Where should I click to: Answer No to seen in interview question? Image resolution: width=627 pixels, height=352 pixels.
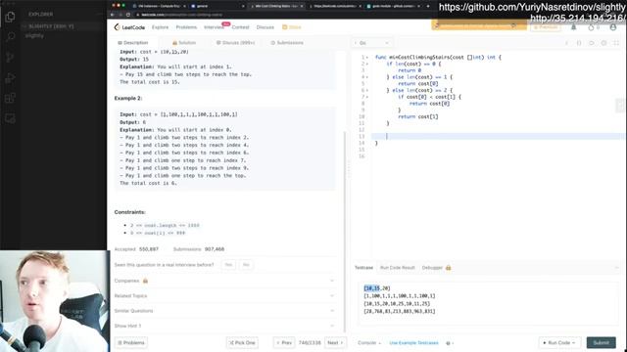pos(246,265)
